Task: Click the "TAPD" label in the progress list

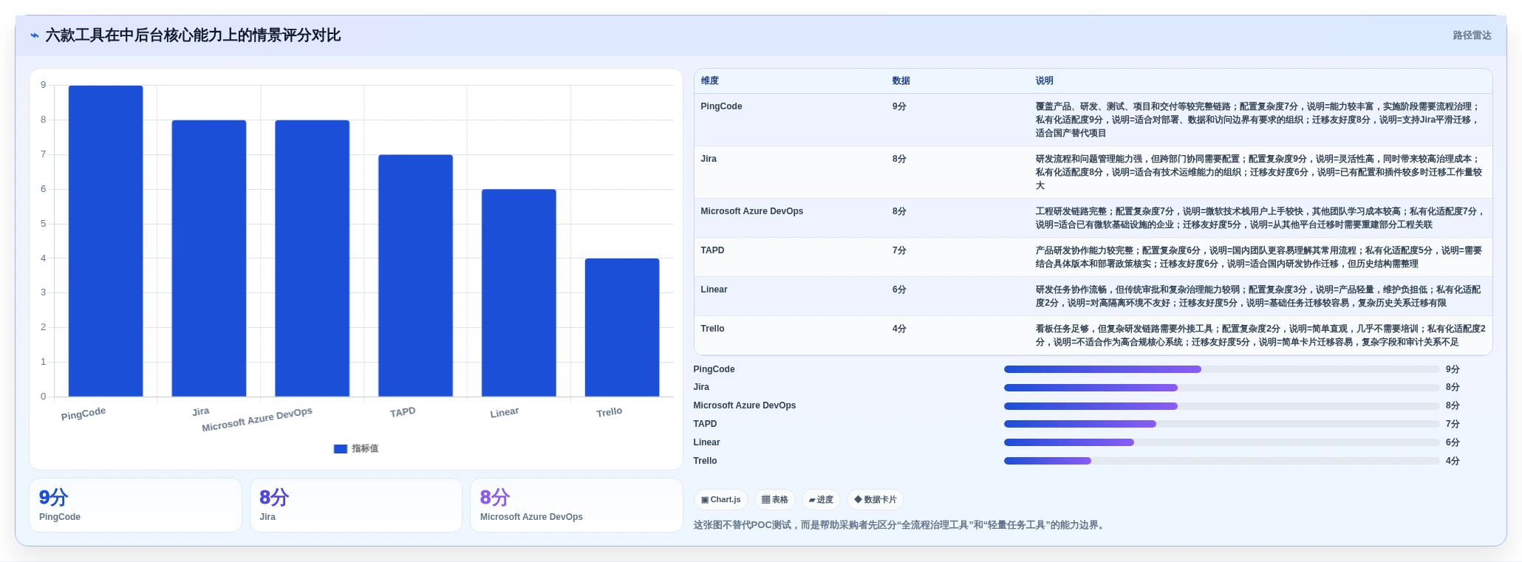Action: pyautogui.click(x=705, y=424)
